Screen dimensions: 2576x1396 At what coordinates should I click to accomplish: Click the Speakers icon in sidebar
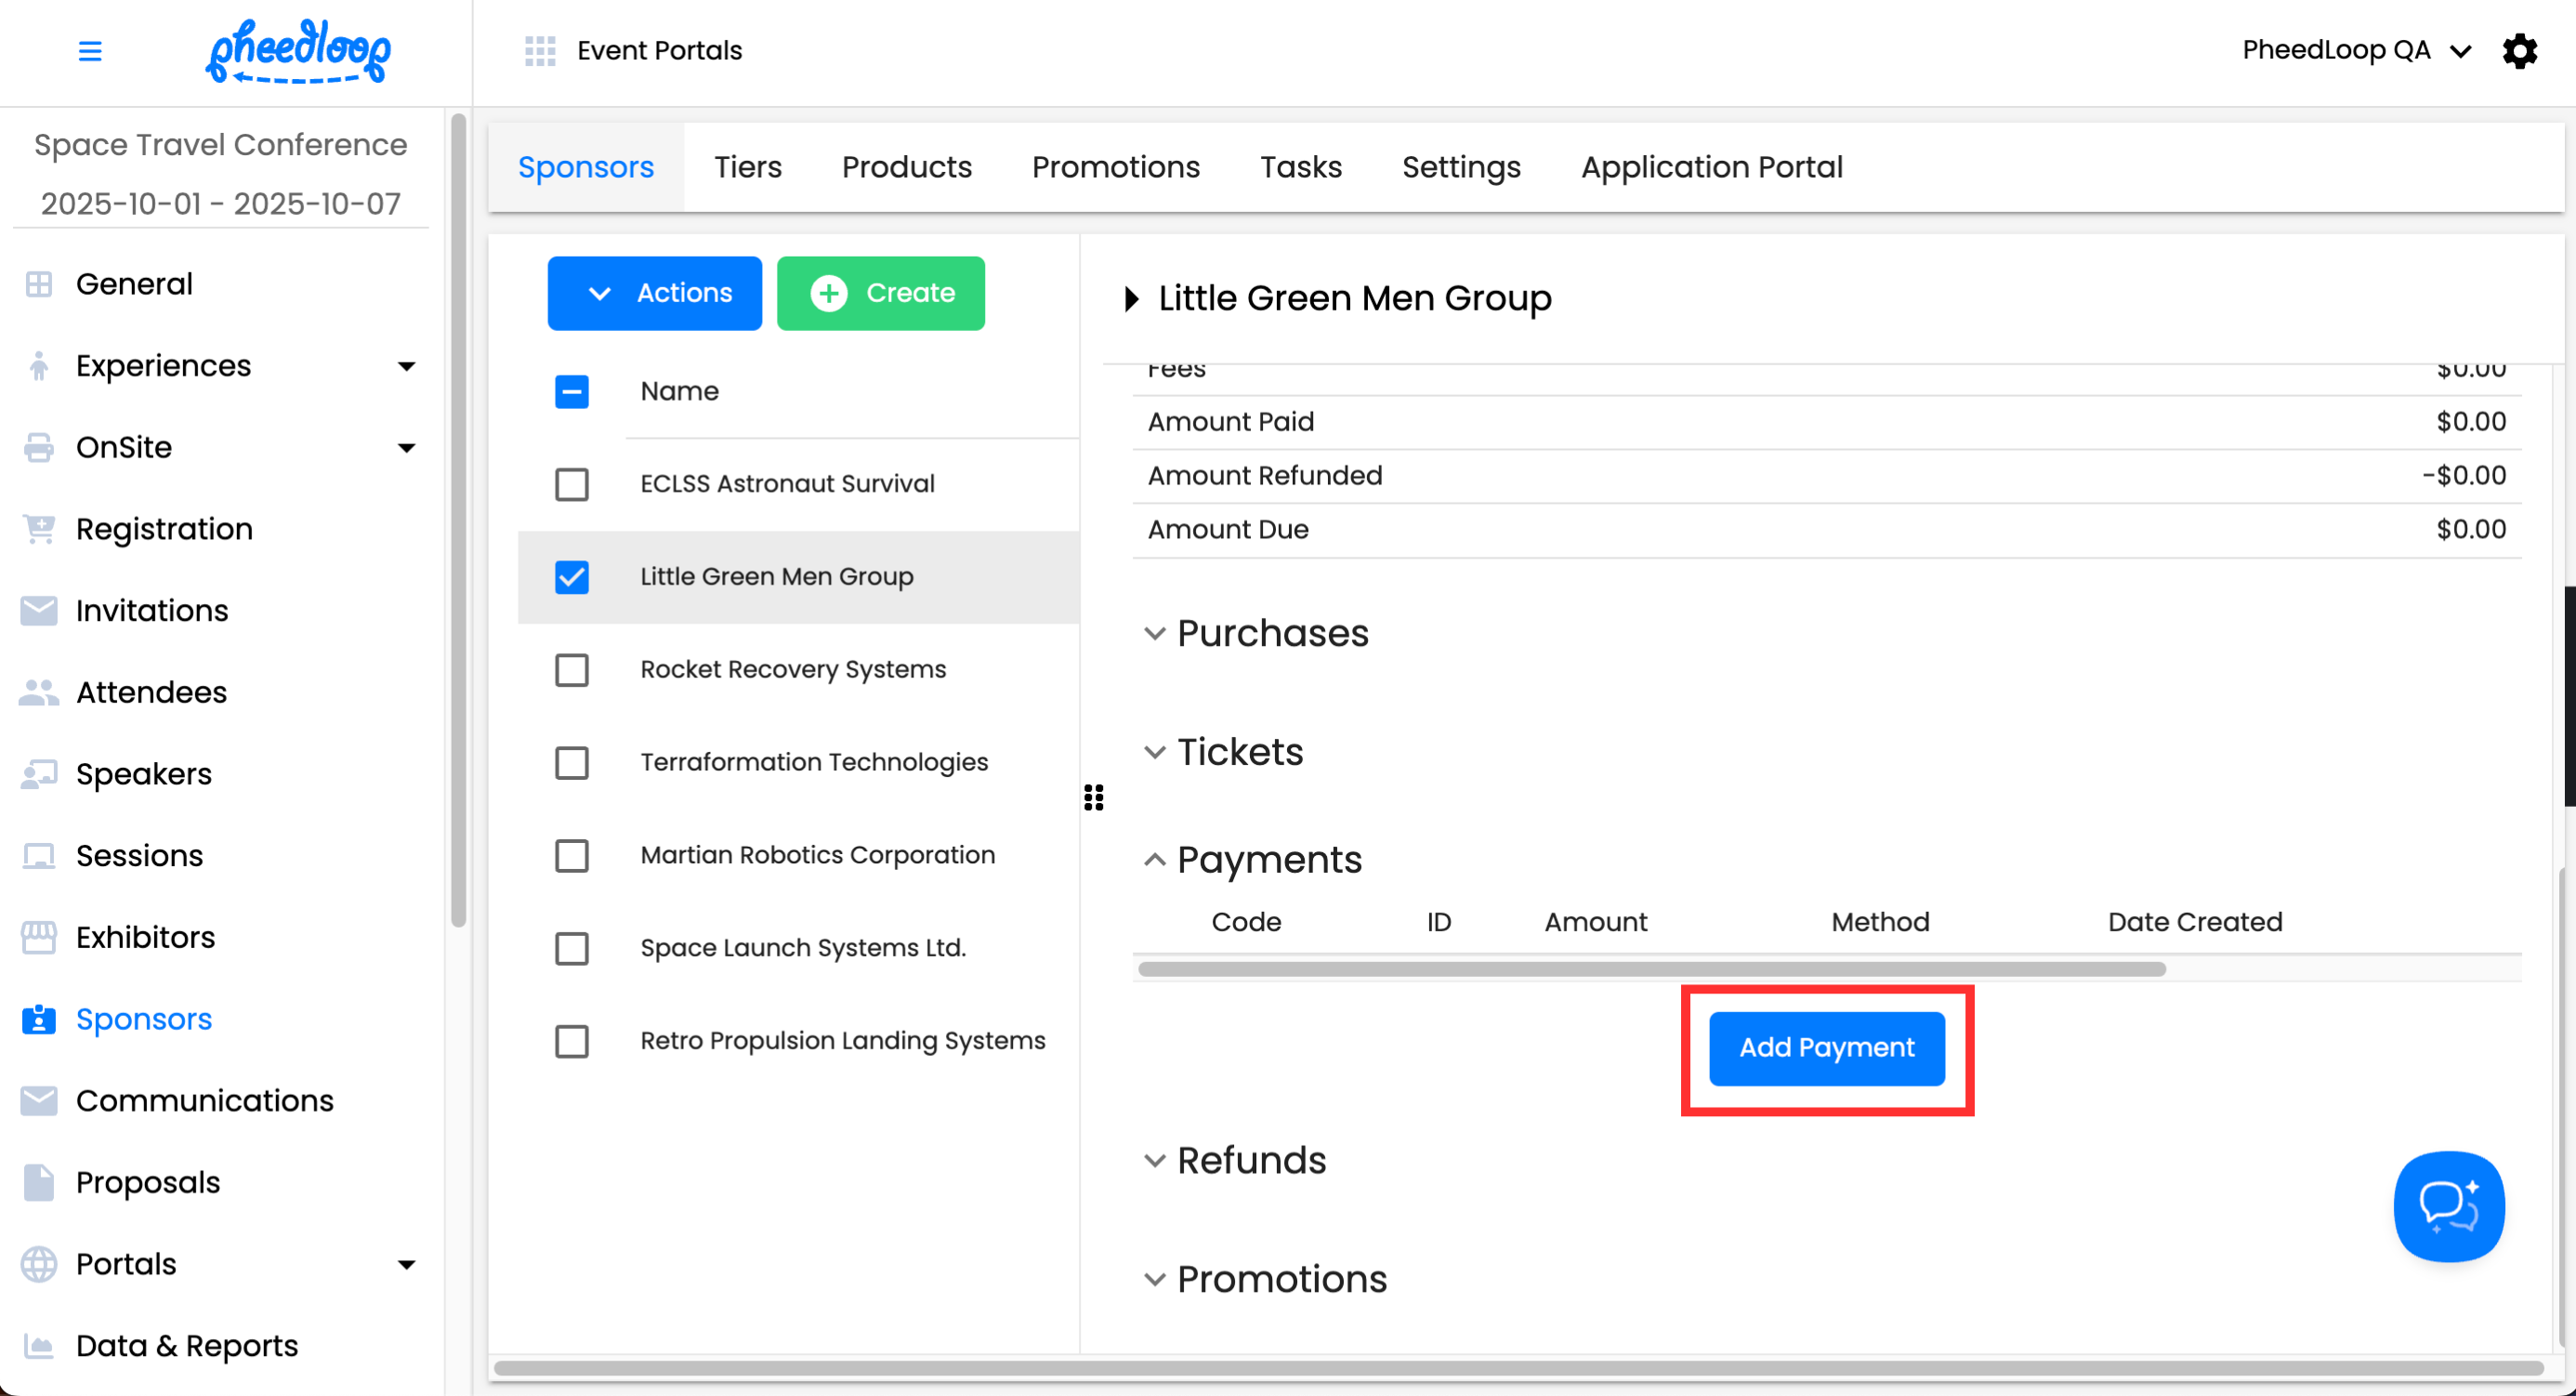[x=38, y=774]
